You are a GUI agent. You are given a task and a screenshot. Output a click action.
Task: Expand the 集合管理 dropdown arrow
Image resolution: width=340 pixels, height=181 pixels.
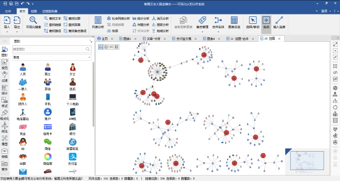coord(202,32)
